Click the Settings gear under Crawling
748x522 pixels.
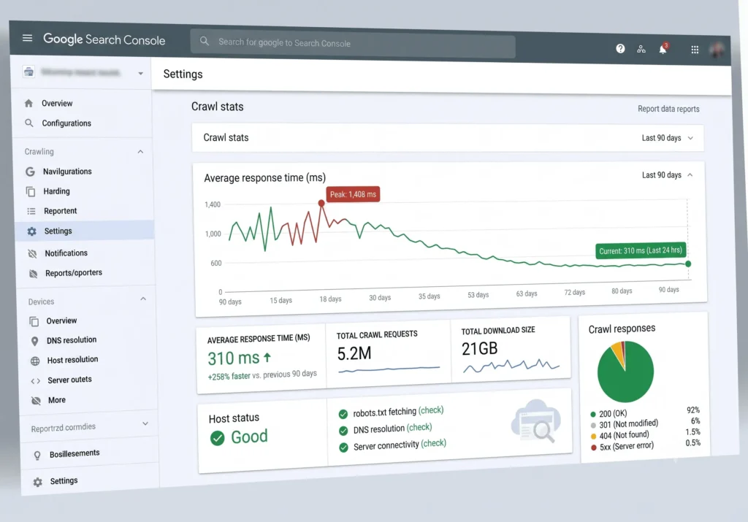31,231
